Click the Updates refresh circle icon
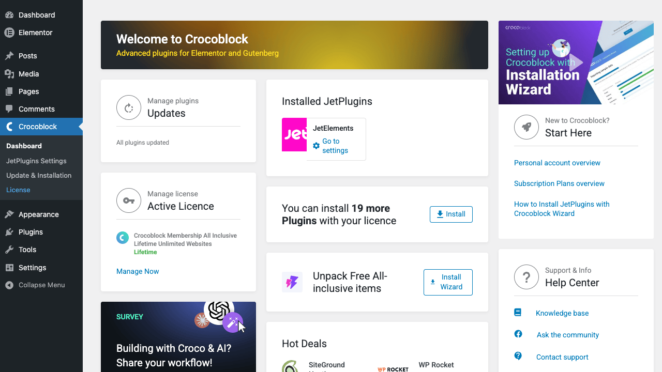The width and height of the screenshot is (662, 372). [129, 107]
